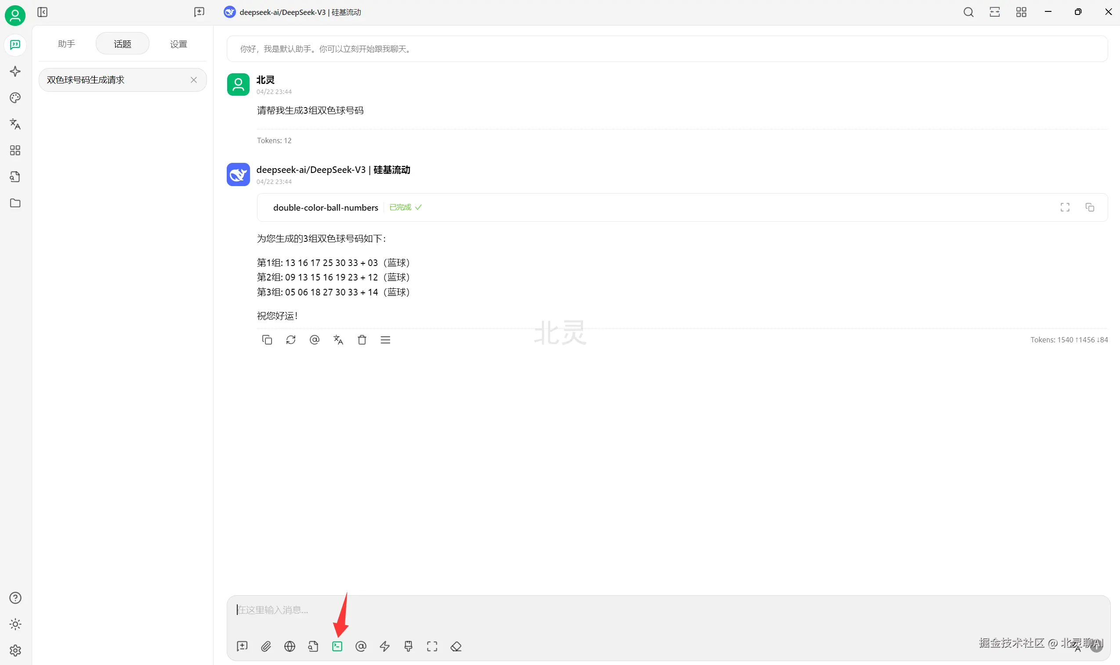Regenerate the assistant response
Viewport: 1120px width, 665px height.
[290, 340]
